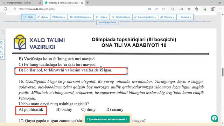Click question 'Ushbu matn qaysi nutq uslubiga tegishli?'
The image size is (224, 126).
click(x=54, y=104)
